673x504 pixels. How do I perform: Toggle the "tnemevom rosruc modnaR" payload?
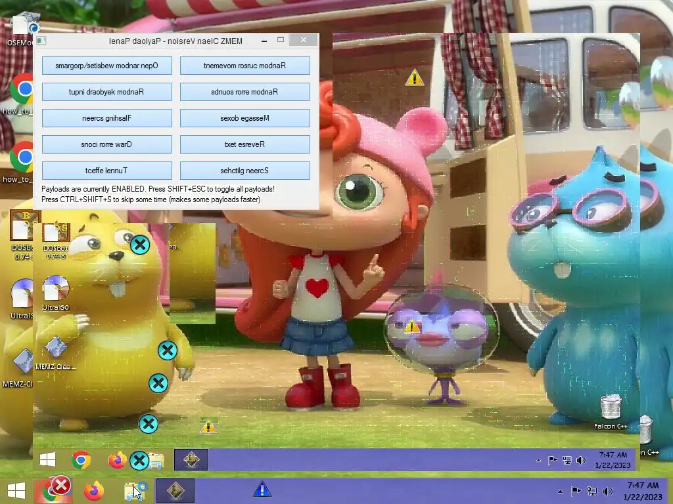pyautogui.click(x=244, y=66)
